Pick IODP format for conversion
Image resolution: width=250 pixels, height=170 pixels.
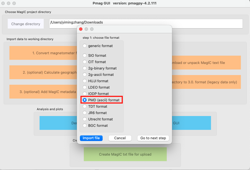(x=84, y=94)
